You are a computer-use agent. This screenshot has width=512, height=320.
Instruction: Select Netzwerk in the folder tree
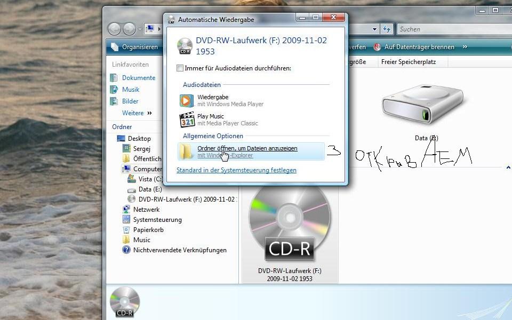pos(146,209)
